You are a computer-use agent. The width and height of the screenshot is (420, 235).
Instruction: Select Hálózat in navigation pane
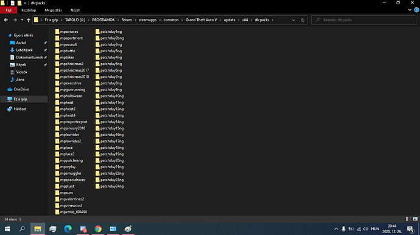20,109
